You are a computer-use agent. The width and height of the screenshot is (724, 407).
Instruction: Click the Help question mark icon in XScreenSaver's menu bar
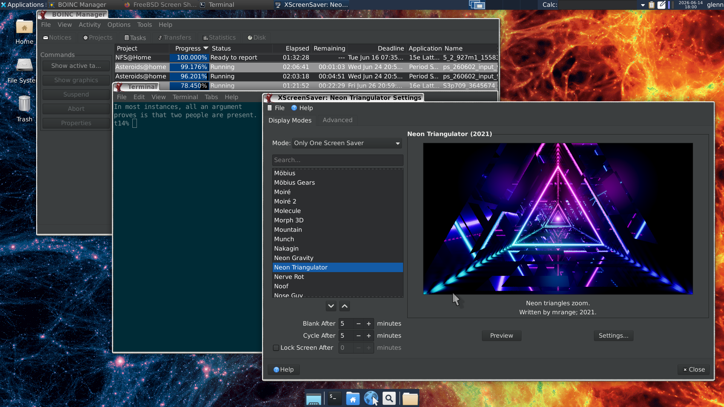tap(294, 108)
